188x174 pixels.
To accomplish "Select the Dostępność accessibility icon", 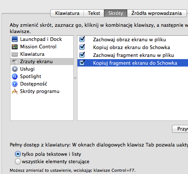I will [x=15, y=84].
